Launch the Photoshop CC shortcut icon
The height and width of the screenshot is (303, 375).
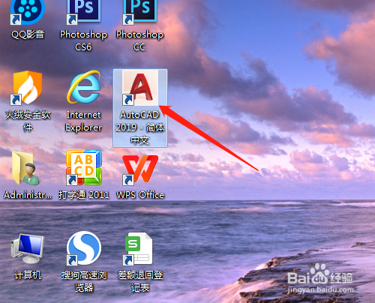(139, 12)
